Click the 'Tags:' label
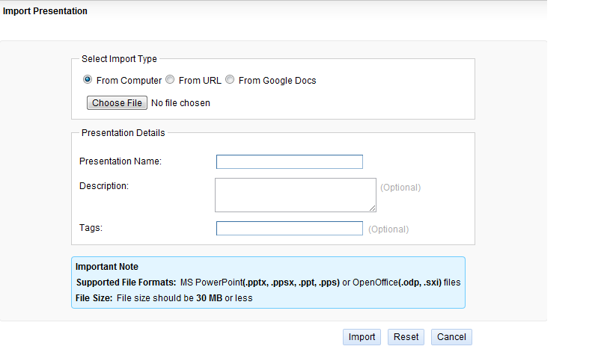613x355 pixels. click(91, 228)
